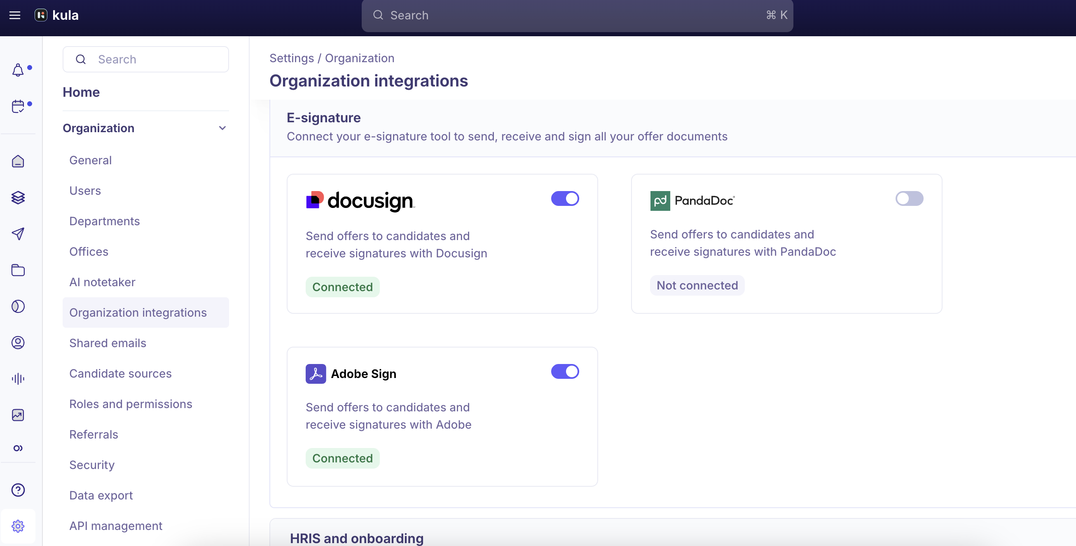Click the 'Connect your e-signature tool' subtitle
The width and height of the screenshot is (1076, 546).
coord(507,137)
